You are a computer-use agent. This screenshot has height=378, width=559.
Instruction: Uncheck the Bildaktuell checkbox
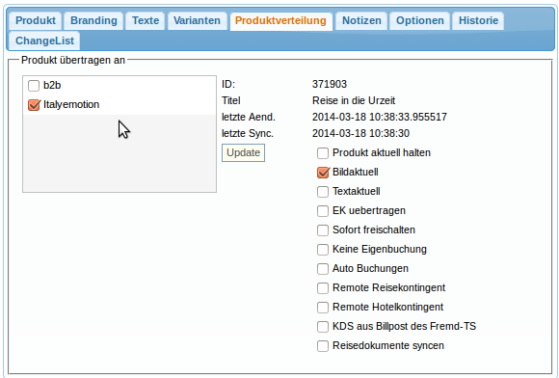click(323, 173)
